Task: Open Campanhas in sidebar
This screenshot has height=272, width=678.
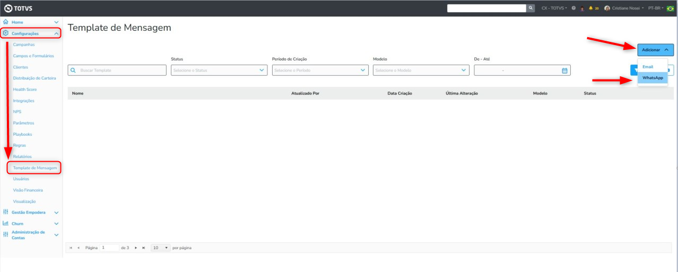Action: (24, 45)
